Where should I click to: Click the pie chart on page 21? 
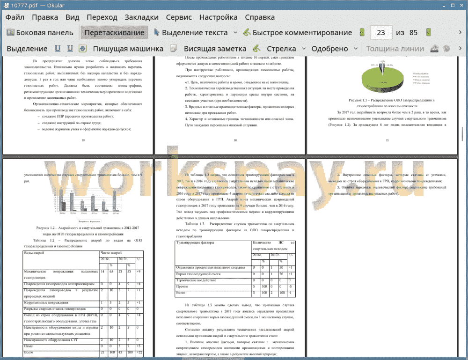[x=383, y=78]
